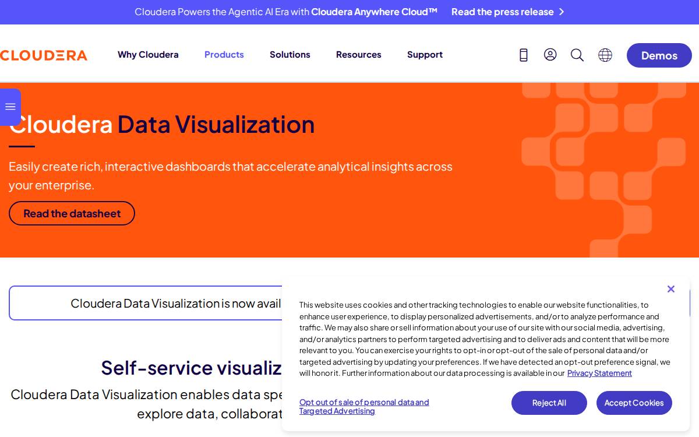Open the Products menu

[224, 55]
